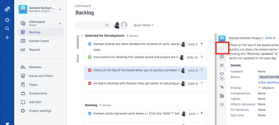The image size is (279, 125).
Task: Open the starred items icon in the blue navbar
Action: point(7,20)
